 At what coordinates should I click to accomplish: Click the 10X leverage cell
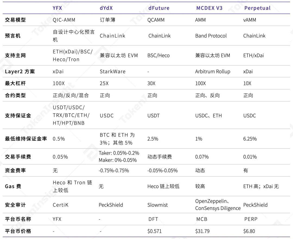pos(247,83)
